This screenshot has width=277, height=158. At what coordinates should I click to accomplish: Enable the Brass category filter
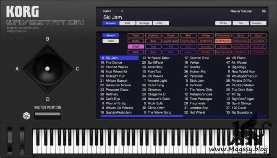click(x=240, y=36)
